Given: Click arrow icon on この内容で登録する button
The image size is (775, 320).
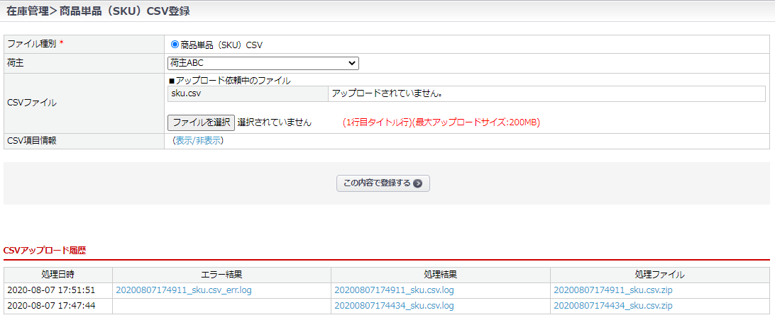Looking at the screenshot, I should coord(417,183).
